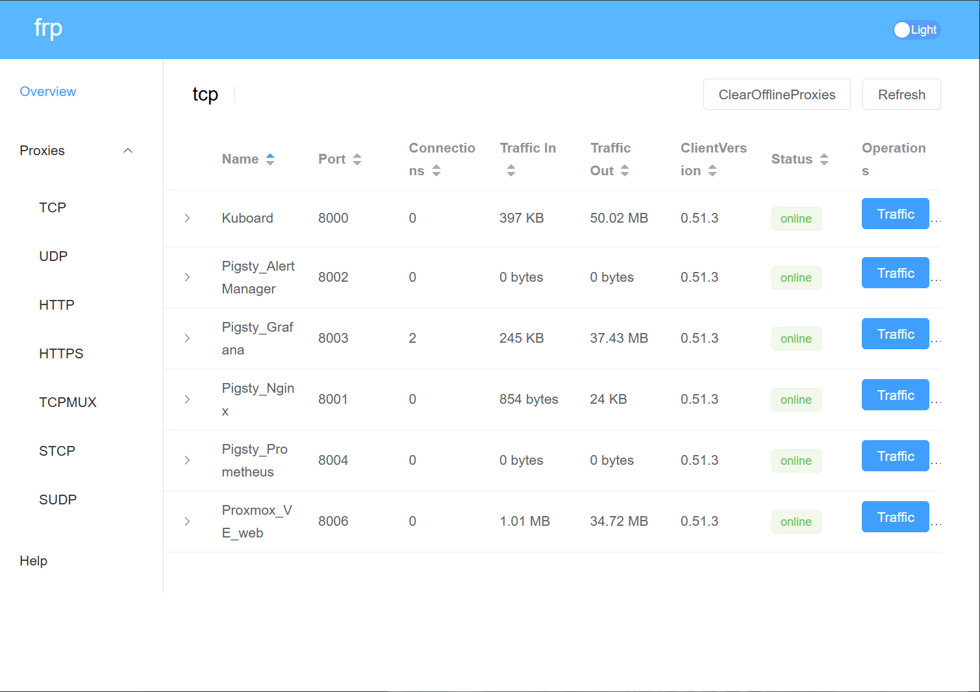The height and width of the screenshot is (692, 980).
Task: Click the frp logo in header
Action: [48, 29]
